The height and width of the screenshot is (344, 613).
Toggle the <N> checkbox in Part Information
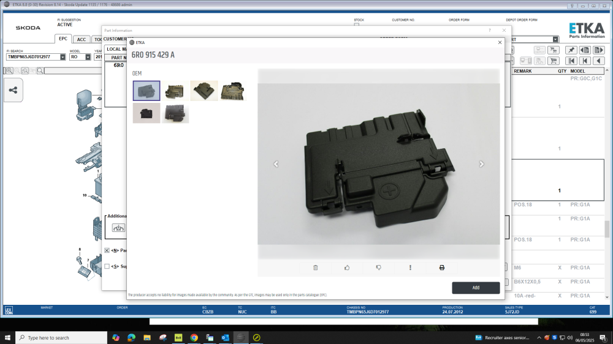[x=107, y=250]
